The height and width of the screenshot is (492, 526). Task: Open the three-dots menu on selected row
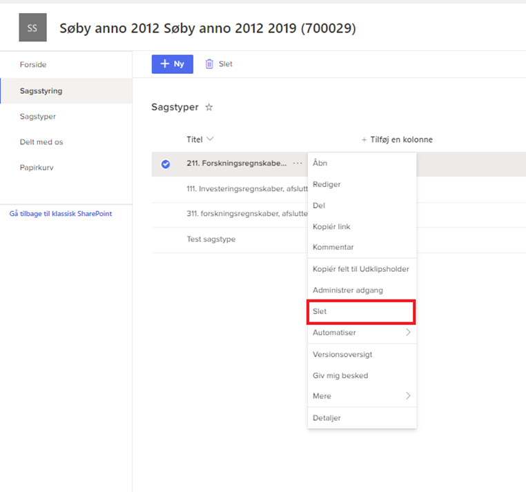tap(298, 164)
